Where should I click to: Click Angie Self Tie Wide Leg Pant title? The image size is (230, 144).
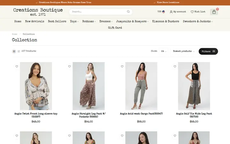[x=194, y=115]
